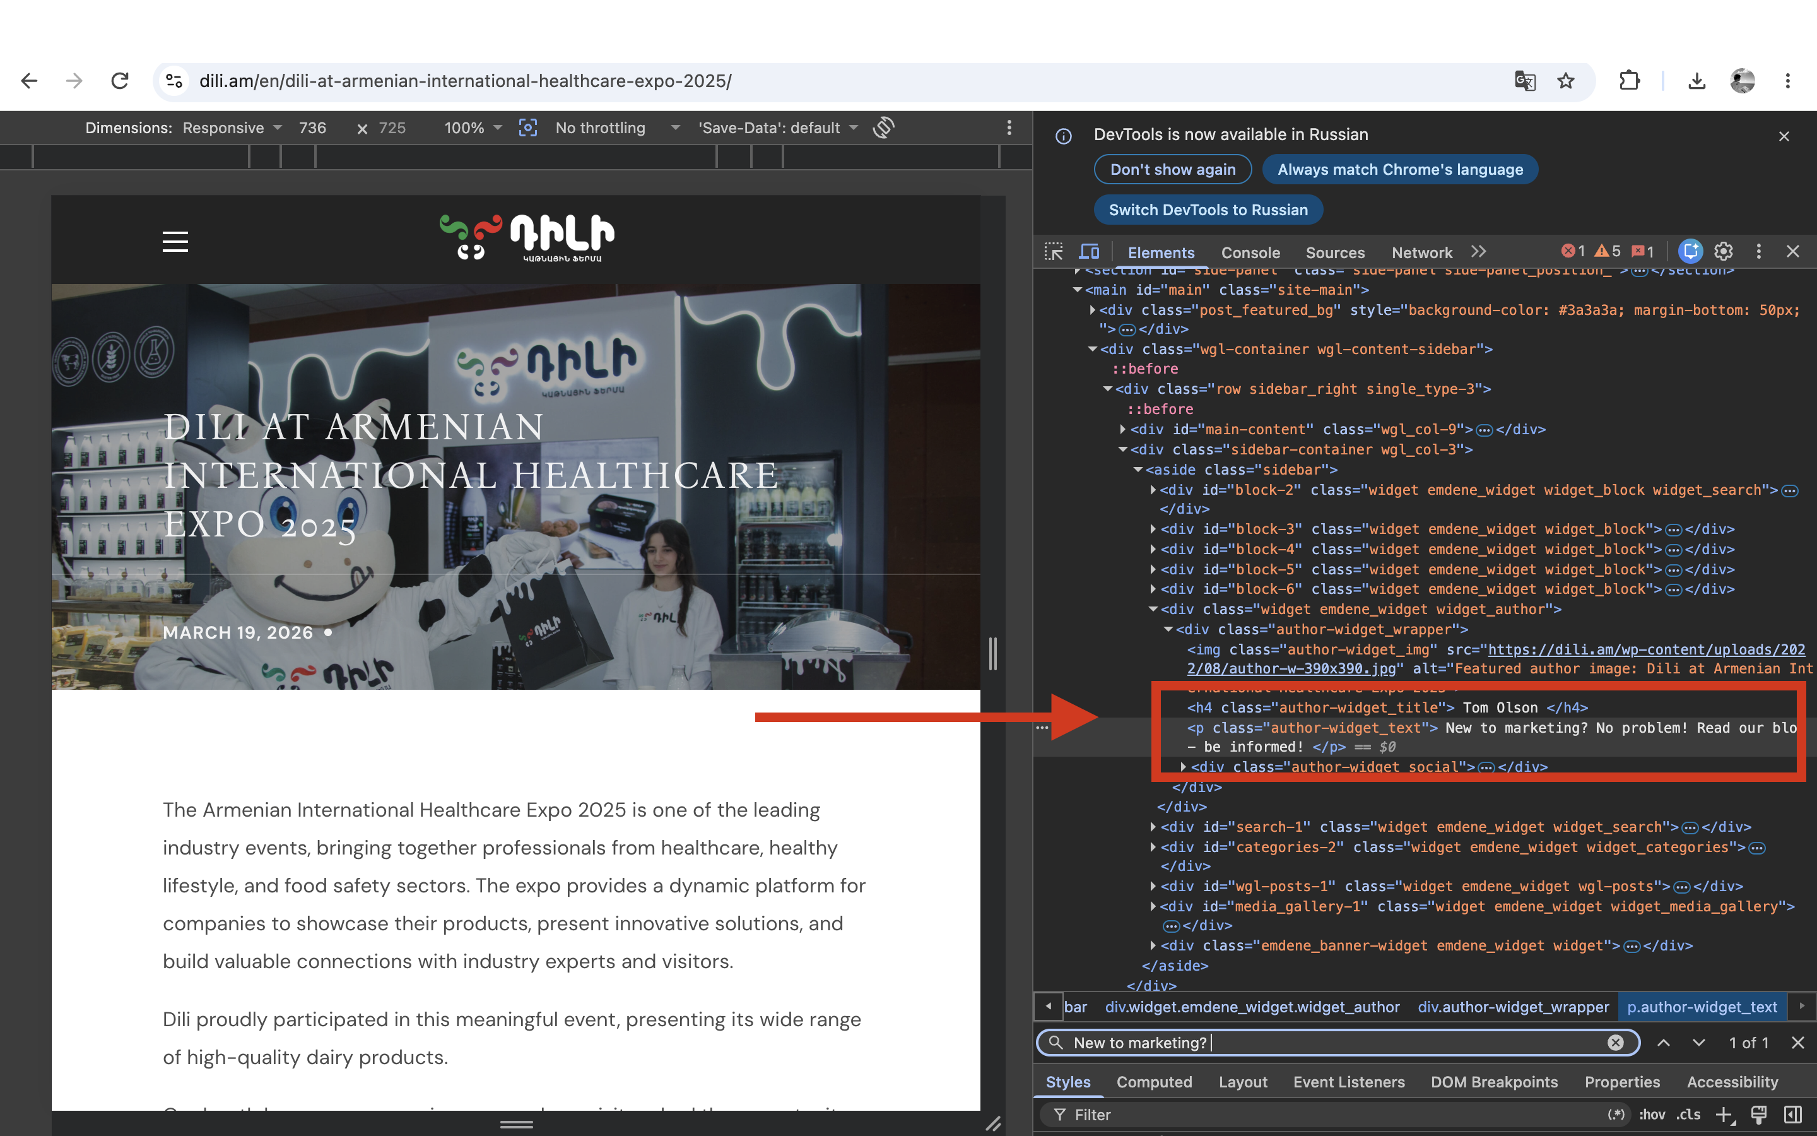The image size is (1817, 1136).
Task: Toggle the computed styles sidebar
Action: point(1793,1115)
